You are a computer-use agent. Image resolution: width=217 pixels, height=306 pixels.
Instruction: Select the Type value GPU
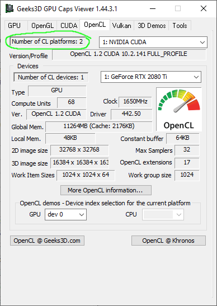click(57, 91)
